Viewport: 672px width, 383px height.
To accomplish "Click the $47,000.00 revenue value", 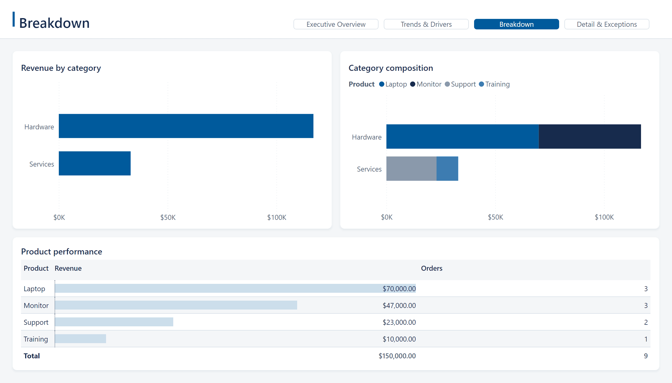I will tap(399, 306).
